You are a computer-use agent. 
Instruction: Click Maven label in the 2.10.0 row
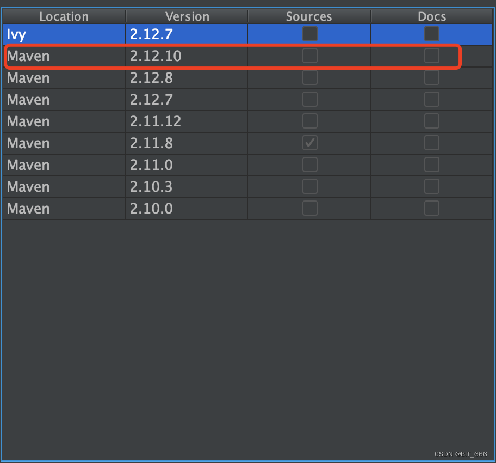pyautogui.click(x=28, y=209)
